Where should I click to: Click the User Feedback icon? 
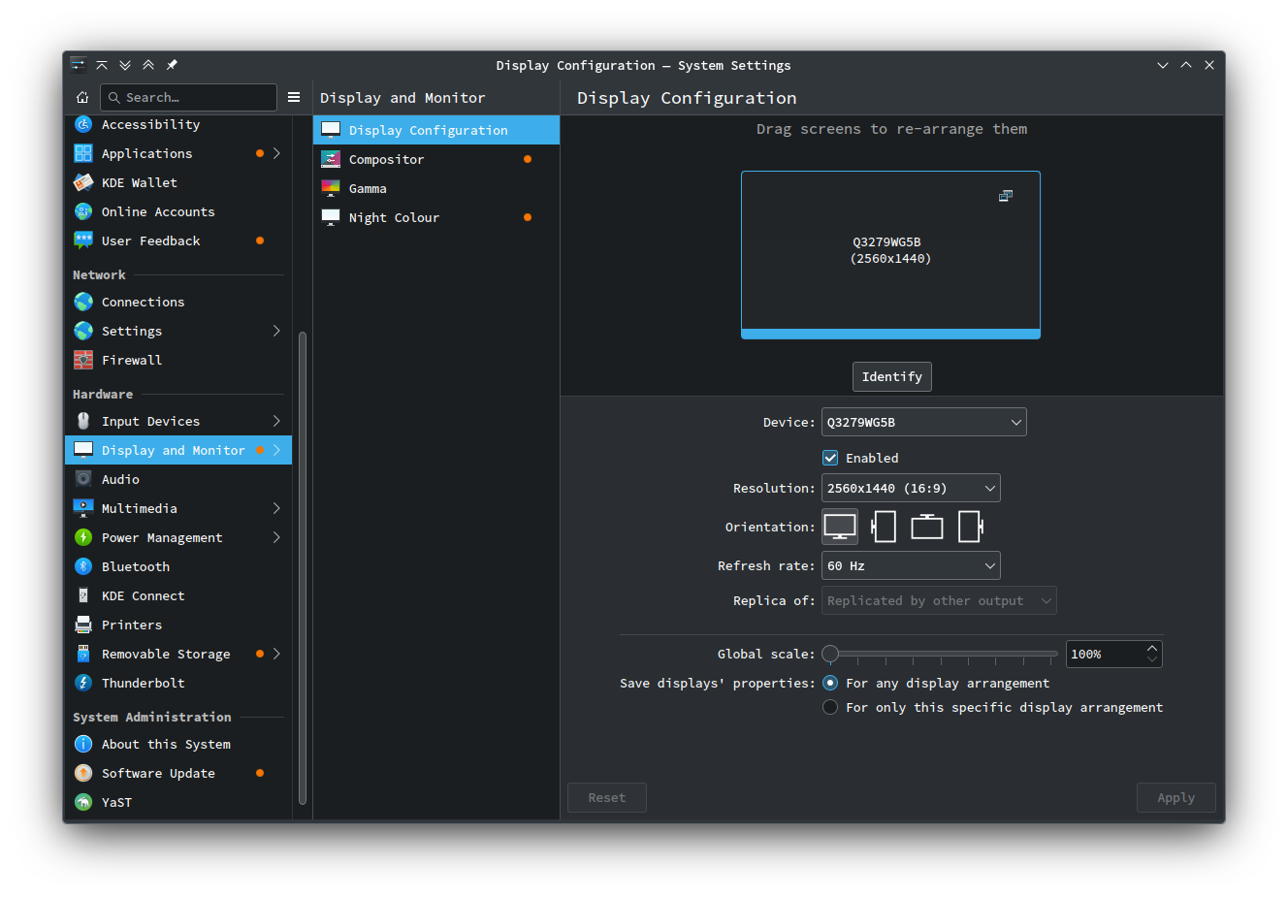tap(83, 241)
